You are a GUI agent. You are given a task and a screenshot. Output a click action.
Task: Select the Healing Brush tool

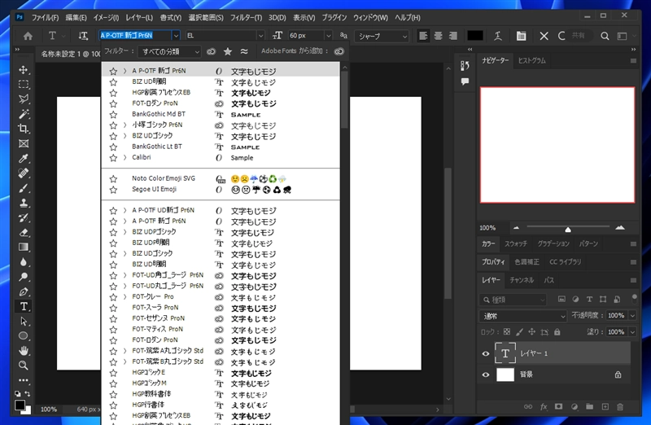tap(24, 173)
